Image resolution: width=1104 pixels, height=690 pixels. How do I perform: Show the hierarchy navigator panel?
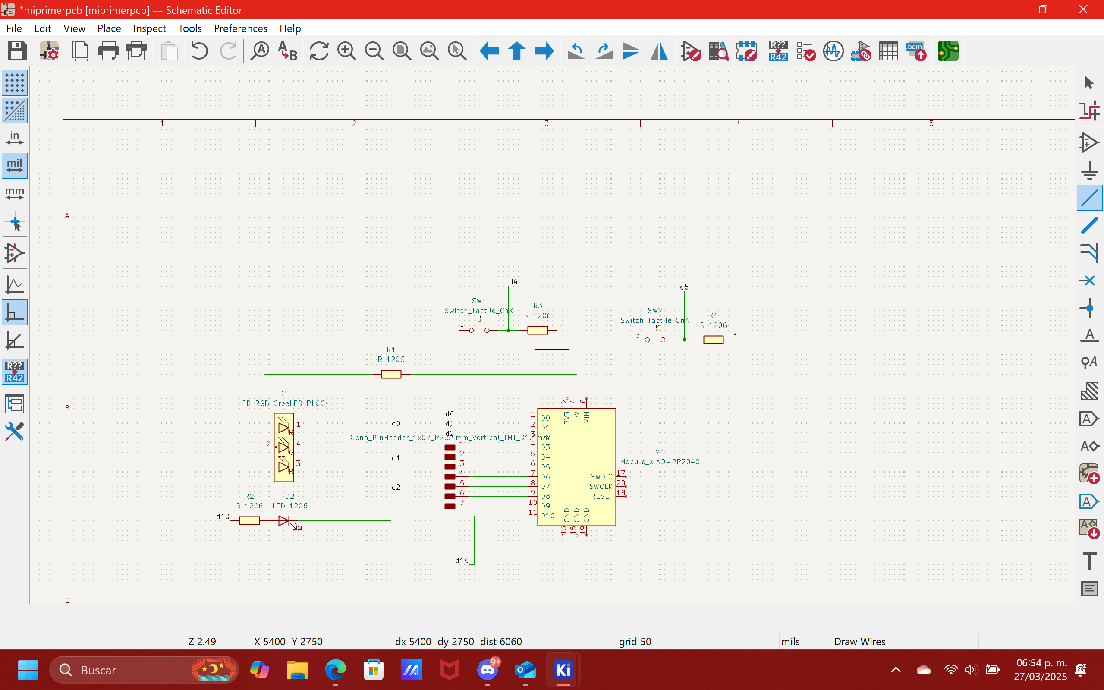[x=15, y=404]
